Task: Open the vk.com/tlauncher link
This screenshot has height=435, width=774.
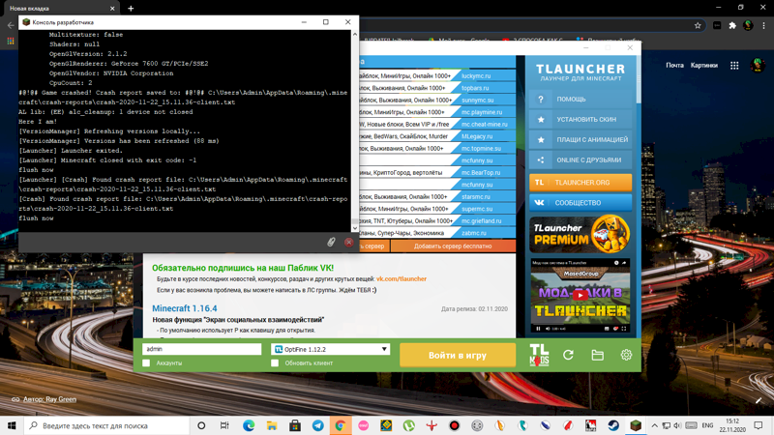Action: [x=401, y=279]
